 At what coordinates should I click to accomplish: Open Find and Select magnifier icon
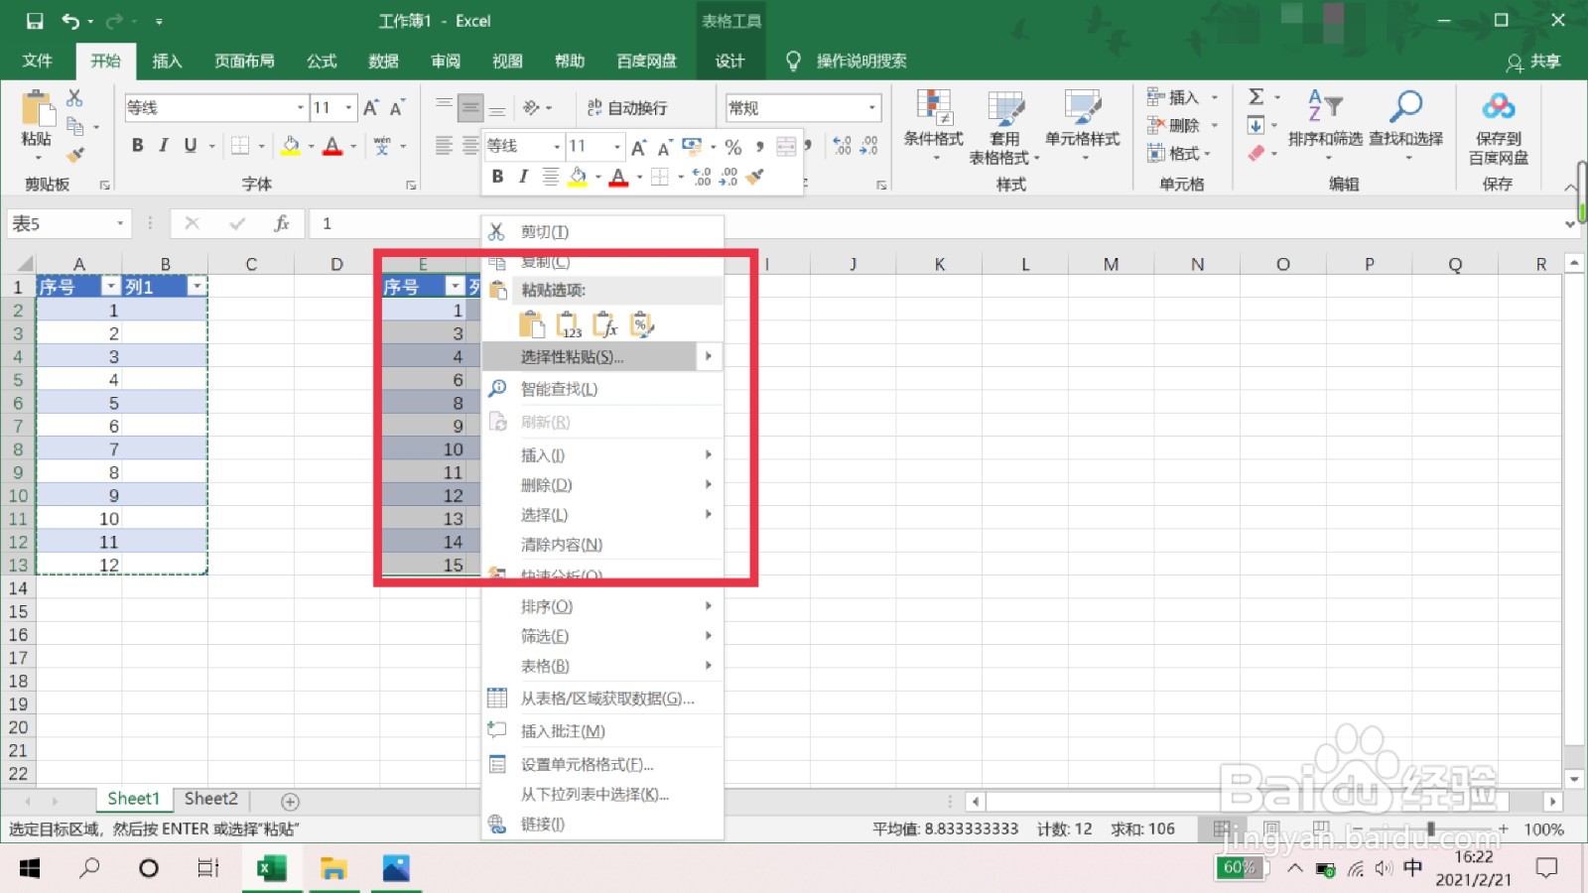pos(1405,105)
